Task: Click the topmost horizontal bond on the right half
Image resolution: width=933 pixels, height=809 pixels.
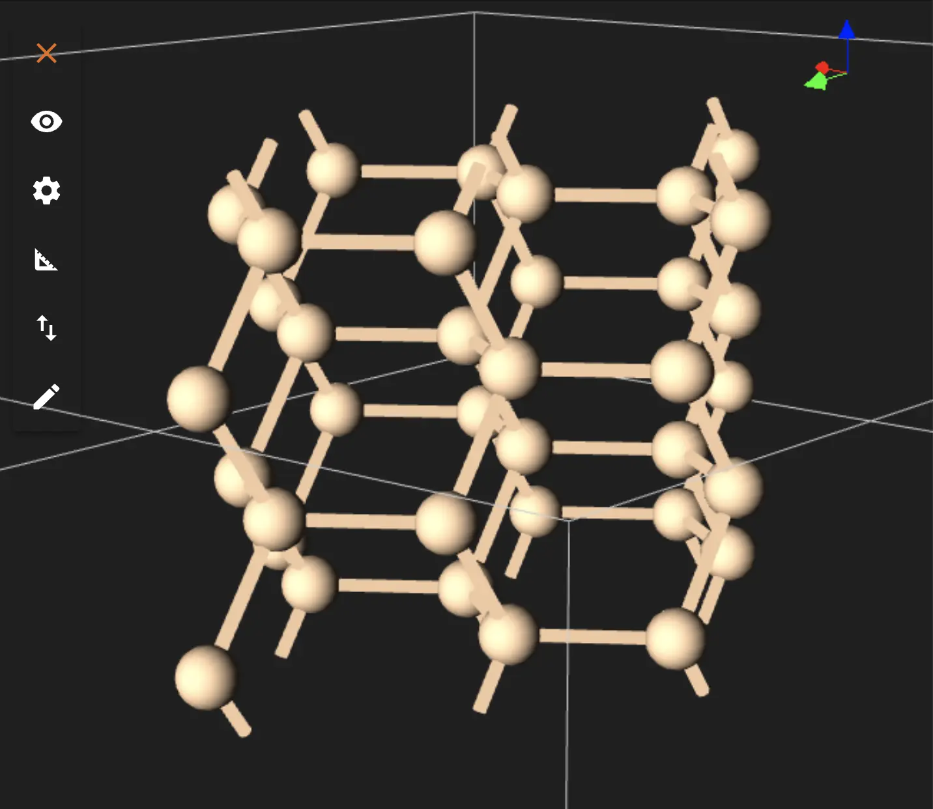Action: (605, 195)
